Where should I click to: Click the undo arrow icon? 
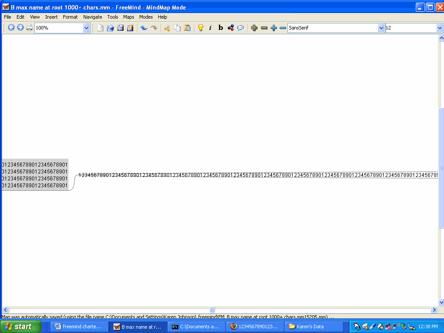pyautogui.click(x=144, y=28)
